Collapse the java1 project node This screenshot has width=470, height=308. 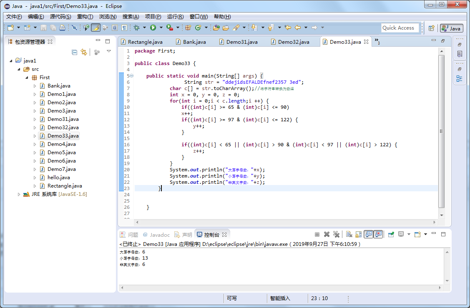11,61
